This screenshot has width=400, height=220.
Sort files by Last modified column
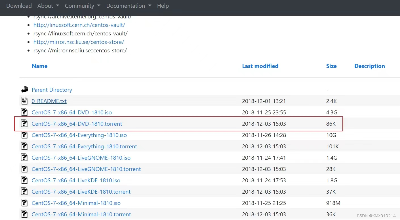tap(260, 66)
